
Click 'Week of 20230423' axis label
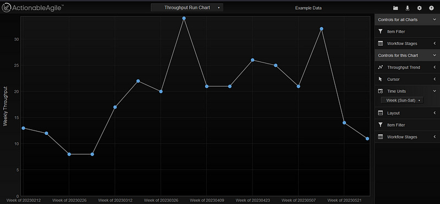point(253,200)
